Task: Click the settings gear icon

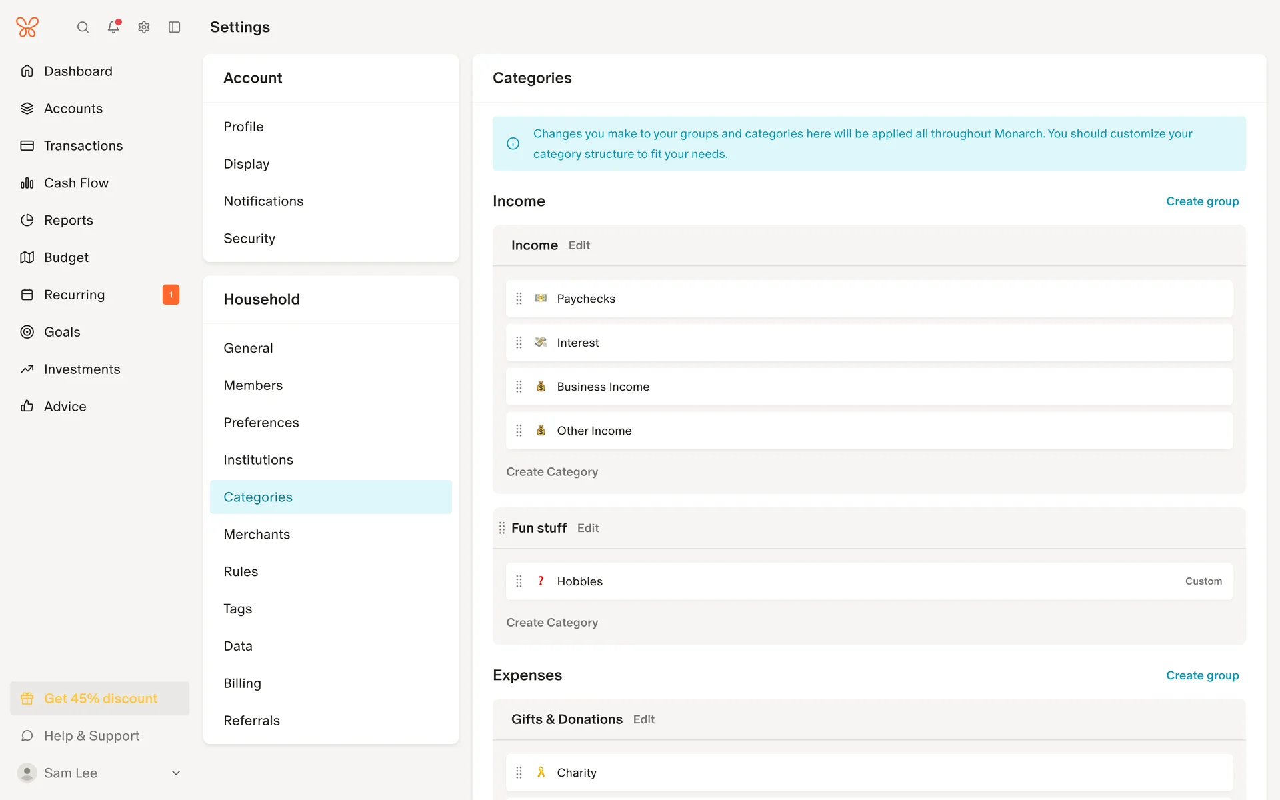Action: pos(144,27)
